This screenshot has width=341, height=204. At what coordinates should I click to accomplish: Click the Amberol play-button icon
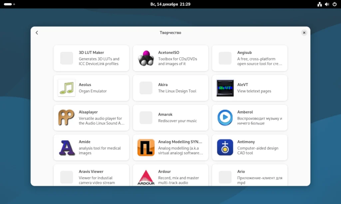click(x=225, y=118)
